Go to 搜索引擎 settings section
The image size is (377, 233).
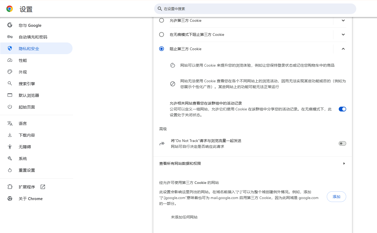(x=36, y=84)
